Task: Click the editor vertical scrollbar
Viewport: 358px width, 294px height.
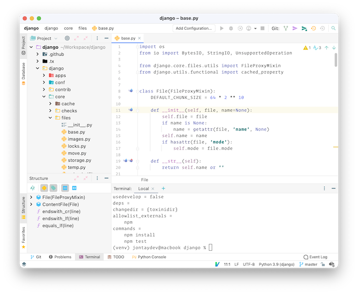Action: tap(336, 60)
